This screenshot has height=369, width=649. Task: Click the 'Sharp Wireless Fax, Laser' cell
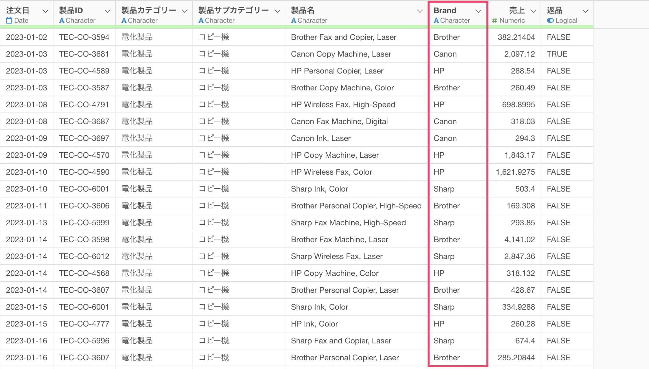tap(356, 256)
